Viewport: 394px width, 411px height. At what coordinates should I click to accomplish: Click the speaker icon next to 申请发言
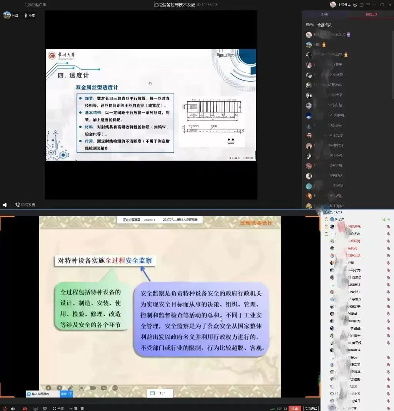tap(5, 205)
